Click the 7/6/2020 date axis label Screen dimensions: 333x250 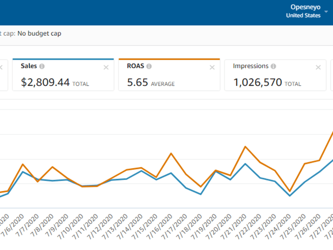pos(12,225)
